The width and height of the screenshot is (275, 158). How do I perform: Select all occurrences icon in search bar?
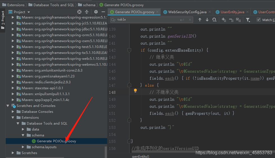(x=238, y=20)
